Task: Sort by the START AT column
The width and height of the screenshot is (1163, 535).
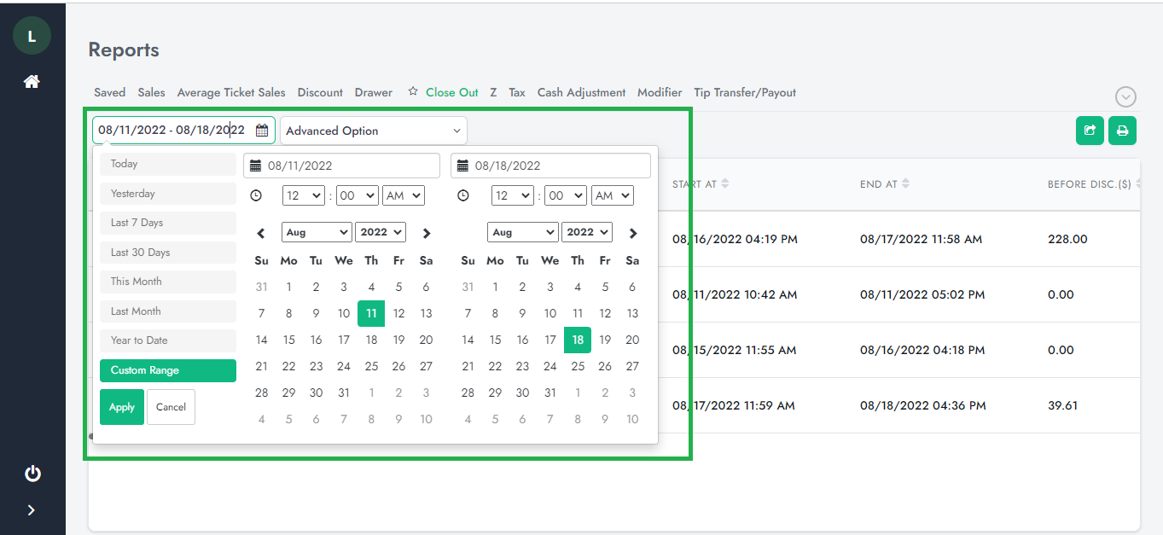Action: click(x=700, y=184)
